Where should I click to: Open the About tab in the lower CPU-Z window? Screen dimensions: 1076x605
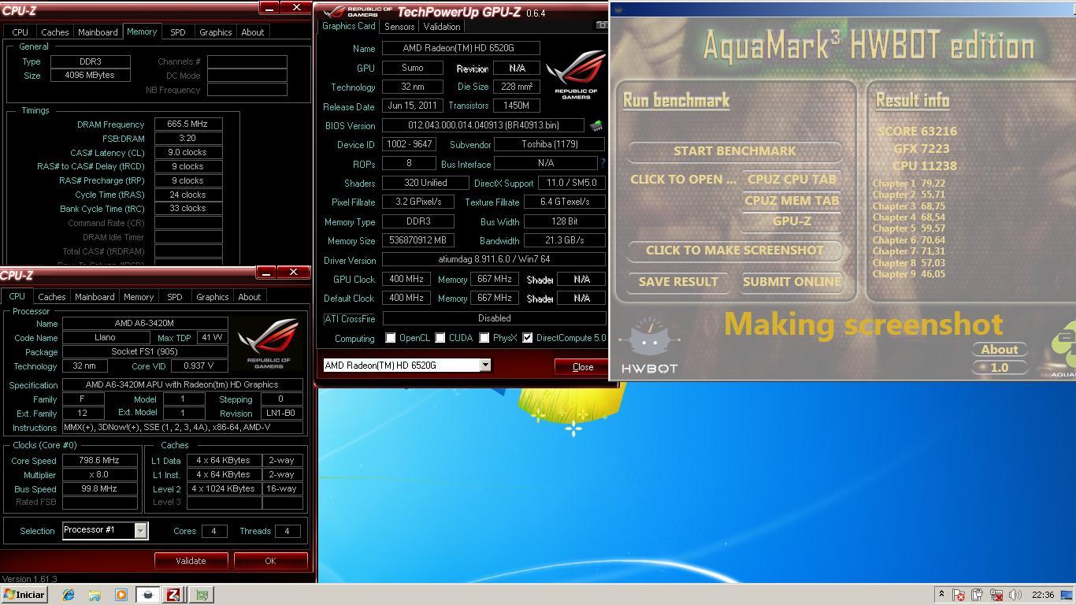[x=250, y=297]
